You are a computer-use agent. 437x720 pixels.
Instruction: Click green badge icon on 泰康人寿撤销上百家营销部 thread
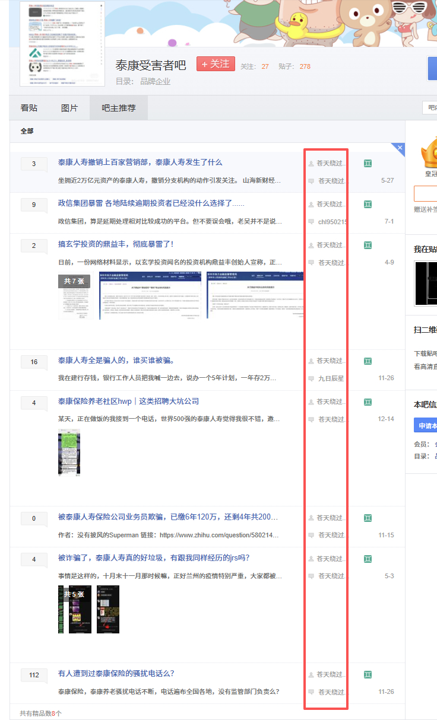pyautogui.click(x=368, y=163)
